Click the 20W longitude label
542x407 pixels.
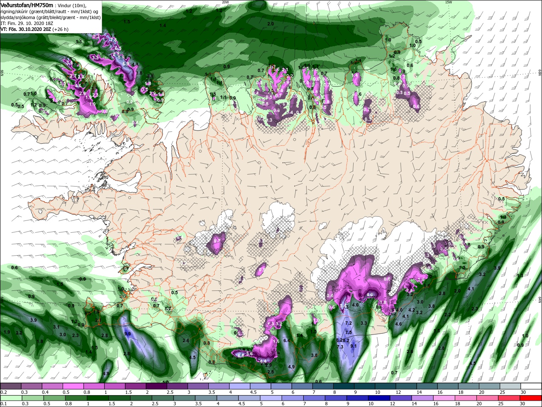[225, 2]
